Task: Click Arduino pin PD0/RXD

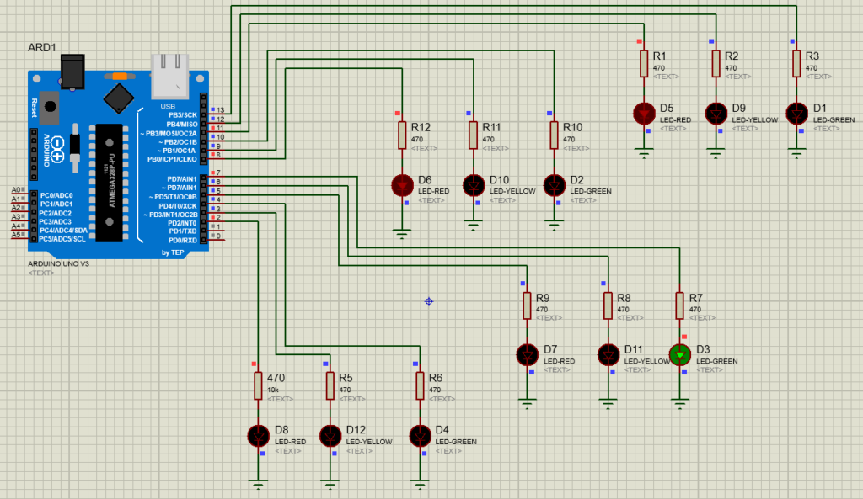Action: pos(183,240)
